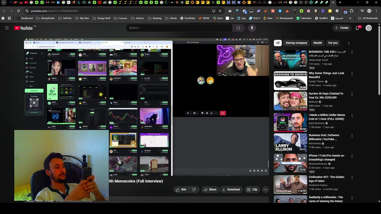This screenshot has width=381, height=214.
Task: Open options for Business God Software Billionaire video
Action: [x=352, y=136]
